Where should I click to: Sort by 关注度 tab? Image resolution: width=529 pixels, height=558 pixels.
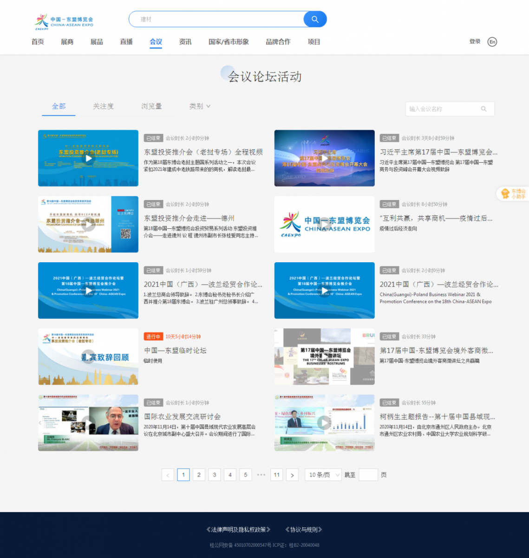coord(103,106)
